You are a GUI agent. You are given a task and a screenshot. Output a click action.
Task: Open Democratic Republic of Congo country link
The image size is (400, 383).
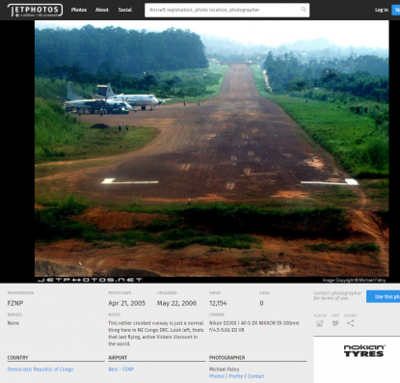pos(40,369)
